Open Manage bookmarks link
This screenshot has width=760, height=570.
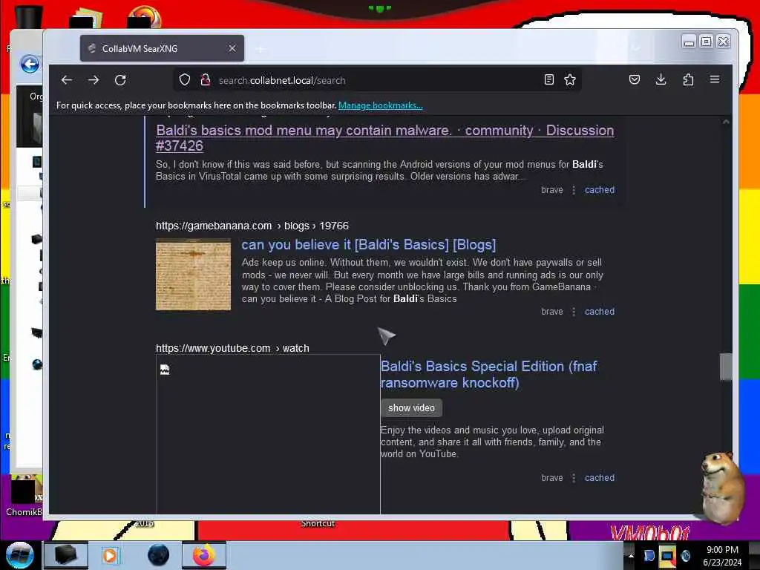381,105
